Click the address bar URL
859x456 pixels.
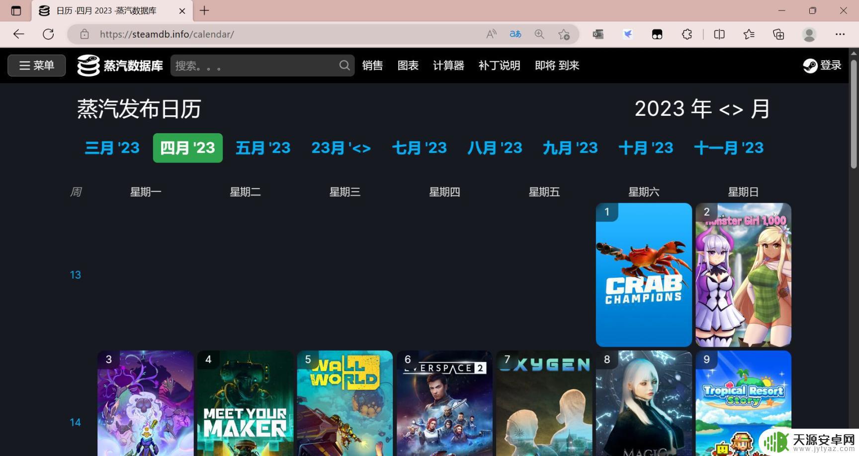coord(167,34)
